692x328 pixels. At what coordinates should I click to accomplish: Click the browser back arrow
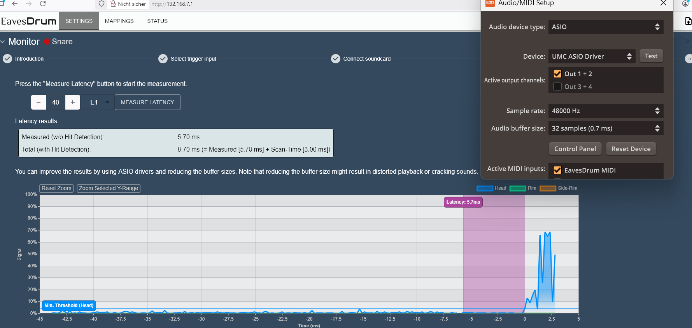pyautogui.click(x=15, y=3)
